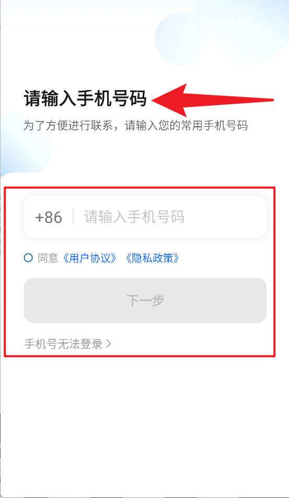Click the empty white area below the red box
This screenshot has width=289, height=498.
tap(144, 426)
